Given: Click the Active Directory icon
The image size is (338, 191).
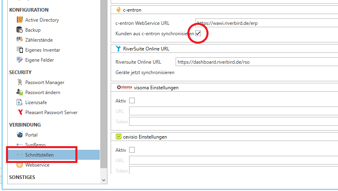Looking at the screenshot, I should 20,20.
